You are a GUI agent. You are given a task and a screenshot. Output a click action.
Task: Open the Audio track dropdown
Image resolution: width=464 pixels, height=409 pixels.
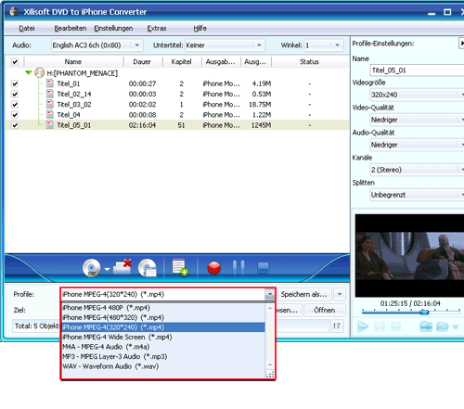tap(136, 45)
